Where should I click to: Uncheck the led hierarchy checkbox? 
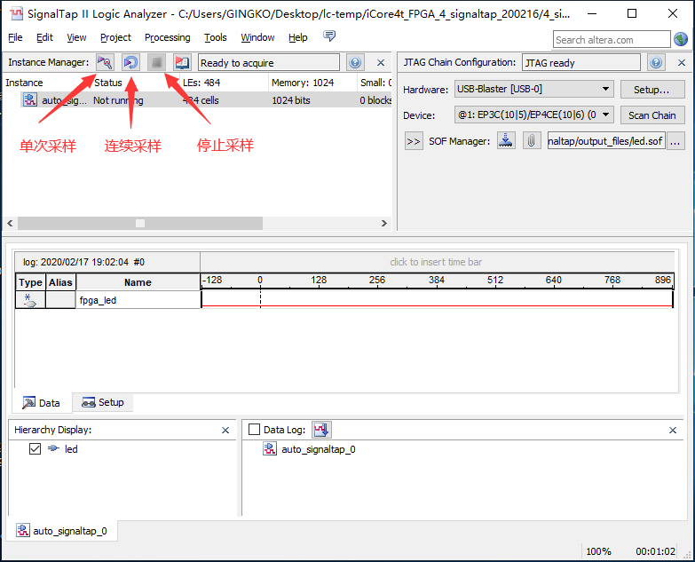[x=35, y=449]
